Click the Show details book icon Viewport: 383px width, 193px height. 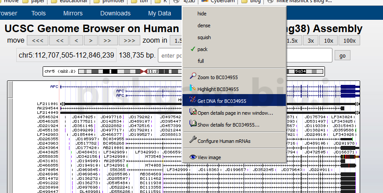tap(192, 124)
